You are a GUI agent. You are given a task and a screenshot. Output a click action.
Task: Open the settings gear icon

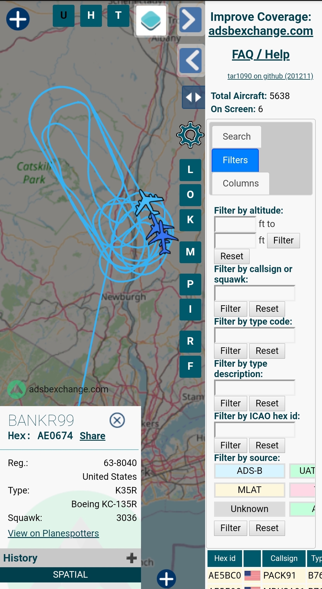[x=190, y=135]
